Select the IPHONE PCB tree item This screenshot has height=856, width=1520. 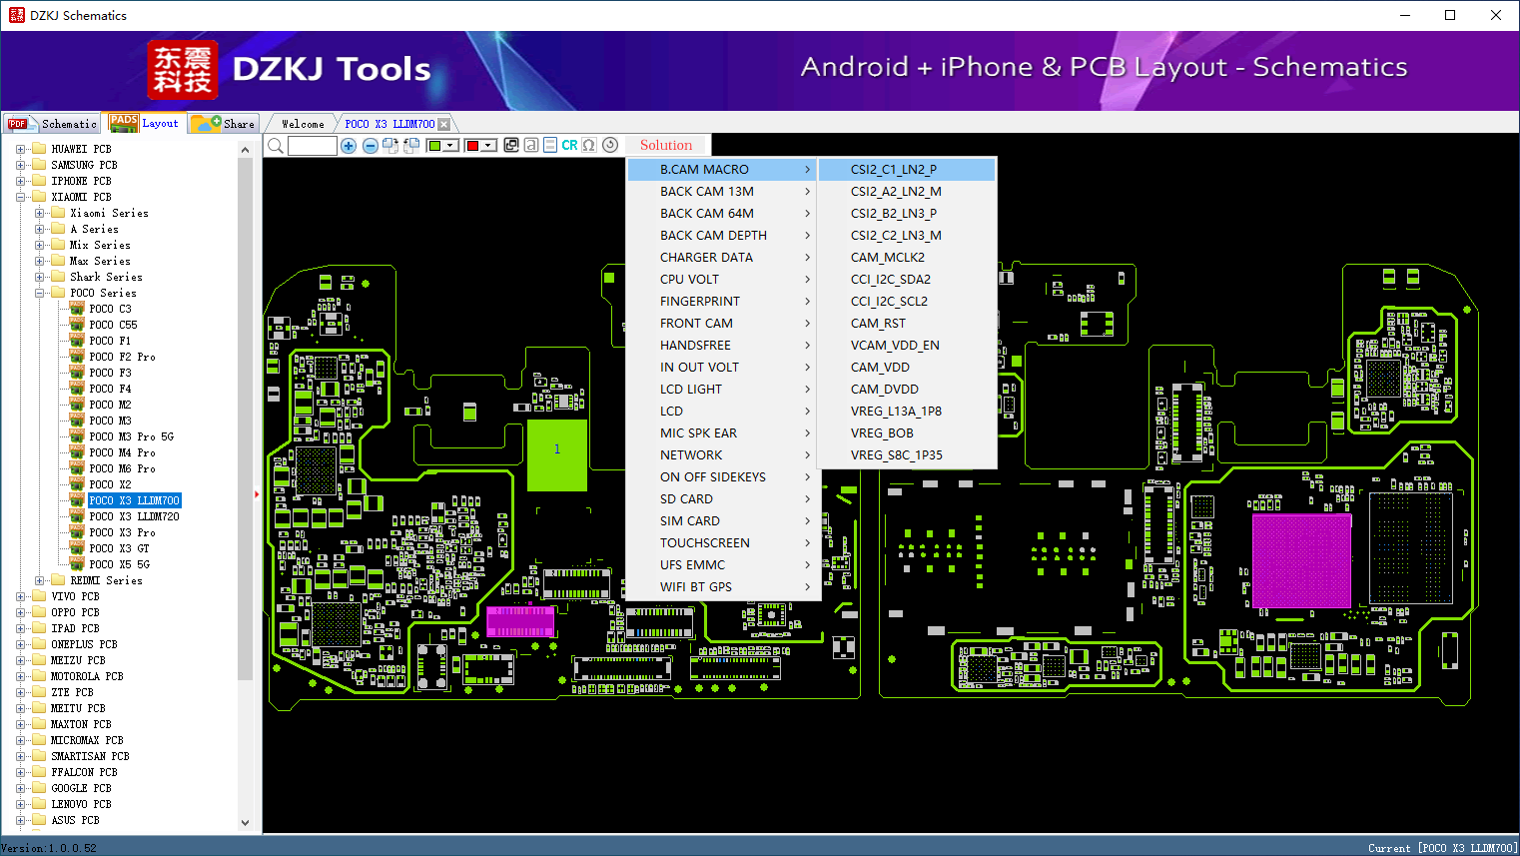81,181
